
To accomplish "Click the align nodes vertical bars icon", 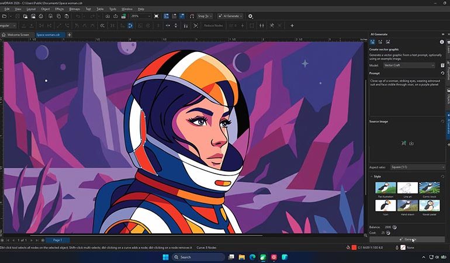I will tap(186, 26).
